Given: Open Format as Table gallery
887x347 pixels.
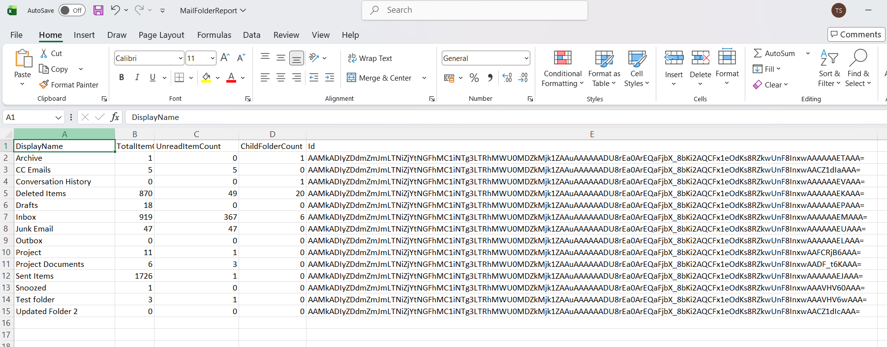Looking at the screenshot, I should point(604,69).
